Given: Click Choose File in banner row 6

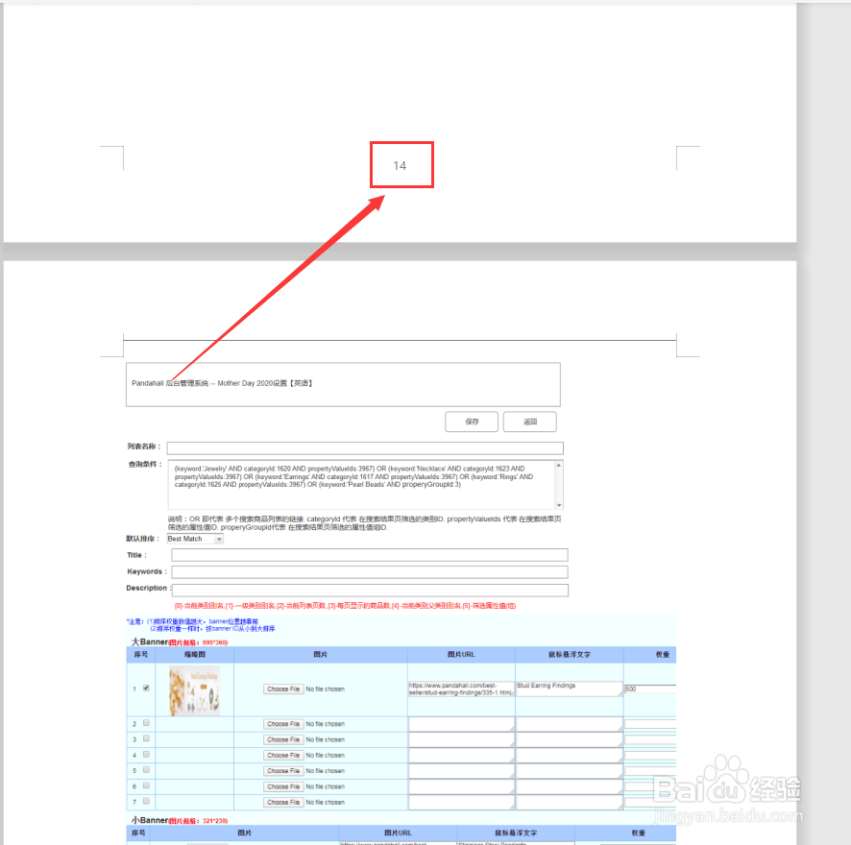Looking at the screenshot, I should [x=283, y=787].
